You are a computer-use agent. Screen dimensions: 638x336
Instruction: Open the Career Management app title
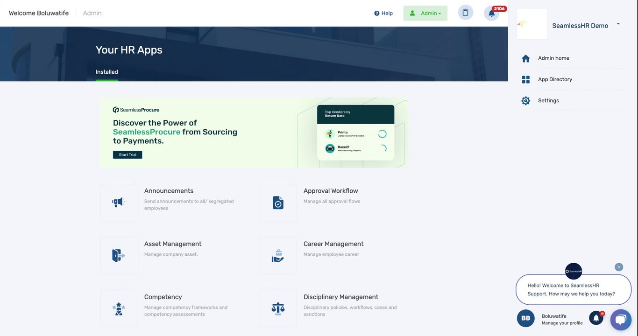click(333, 244)
